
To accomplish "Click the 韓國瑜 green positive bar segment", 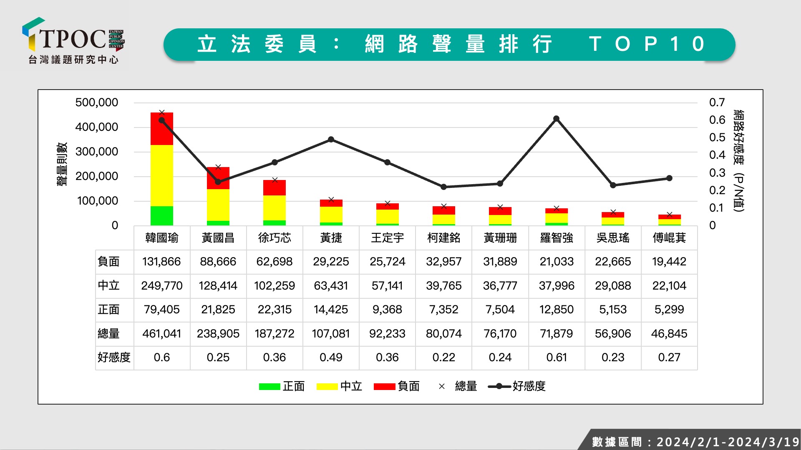I will 162,216.
